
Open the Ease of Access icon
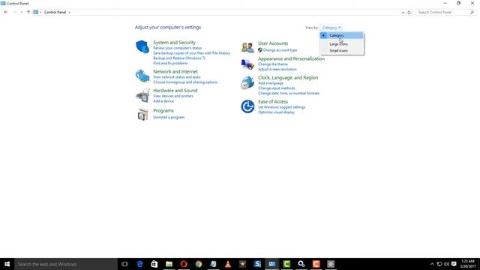[247, 106]
